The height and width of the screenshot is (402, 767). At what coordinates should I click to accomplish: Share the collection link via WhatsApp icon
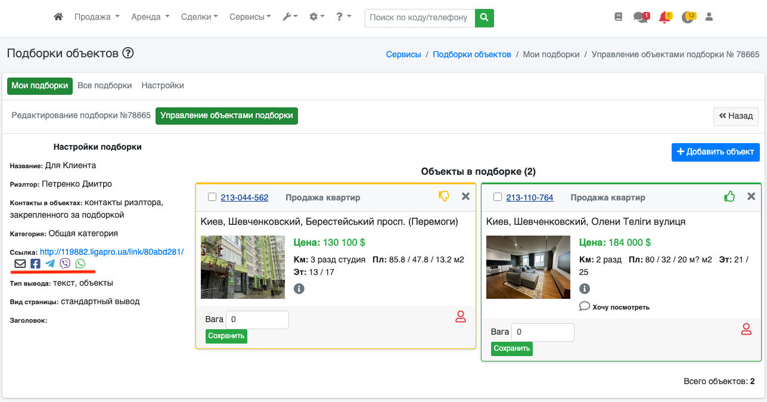pos(80,264)
